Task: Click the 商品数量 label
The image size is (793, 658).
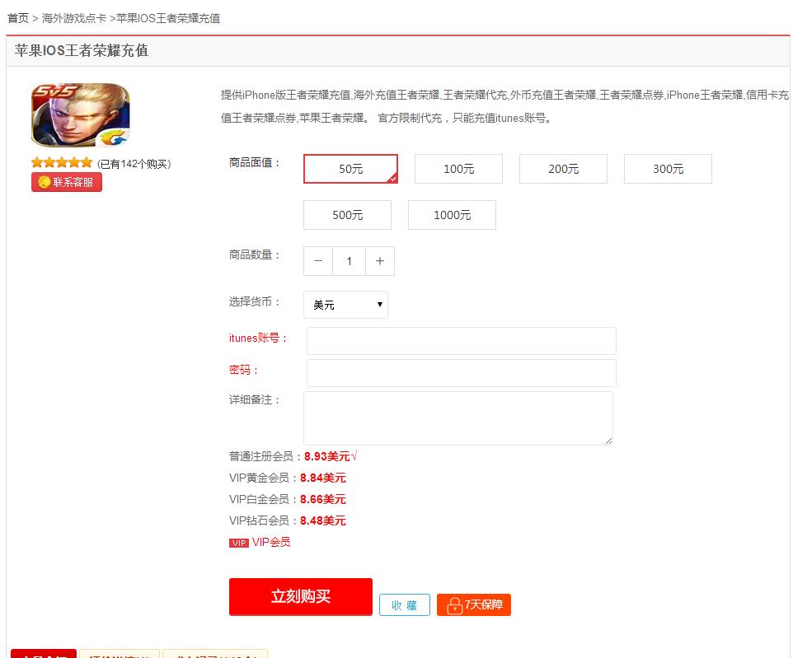Action: pos(255,254)
